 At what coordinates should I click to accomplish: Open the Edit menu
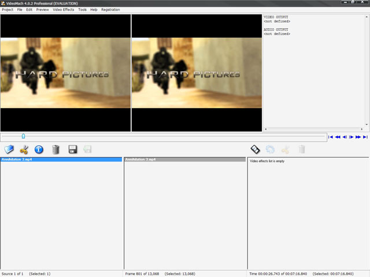[29, 10]
